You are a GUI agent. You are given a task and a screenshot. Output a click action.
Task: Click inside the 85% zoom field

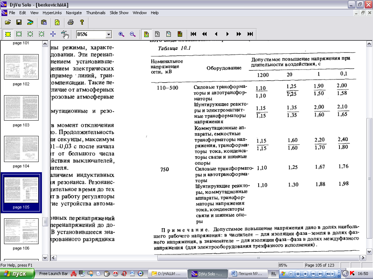point(91,35)
